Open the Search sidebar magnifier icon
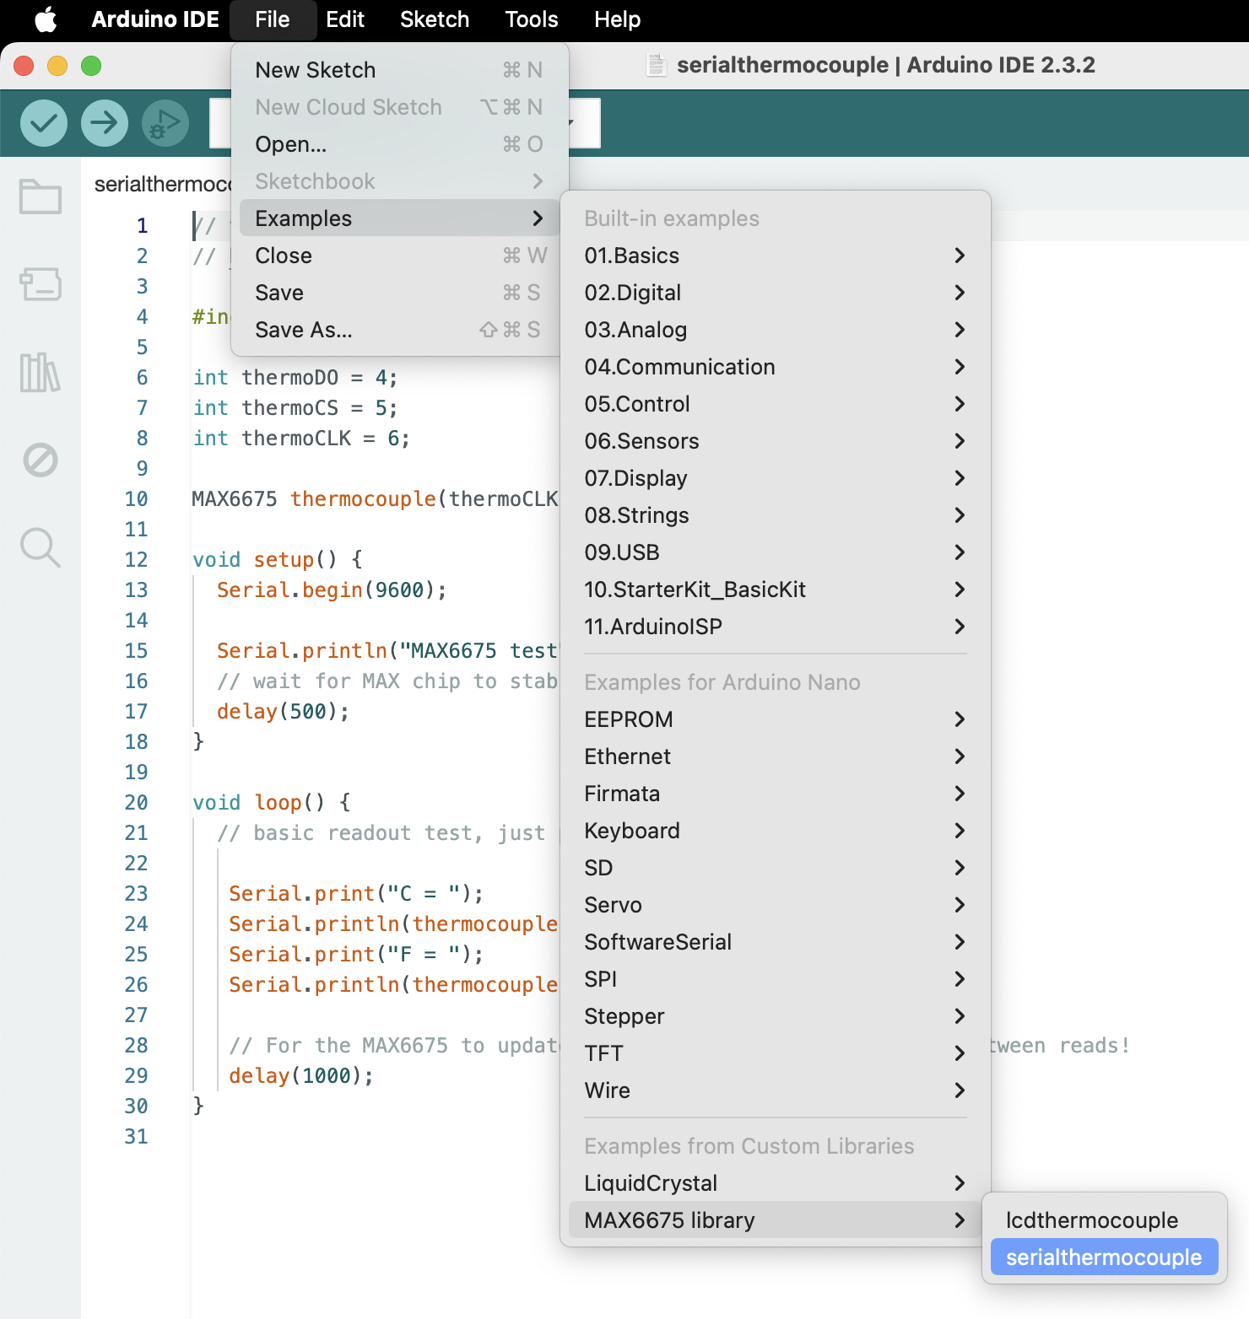Viewport: 1249px width, 1319px height. [41, 547]
